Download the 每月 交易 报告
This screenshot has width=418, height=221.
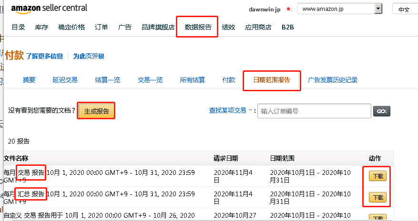point(378,176)
